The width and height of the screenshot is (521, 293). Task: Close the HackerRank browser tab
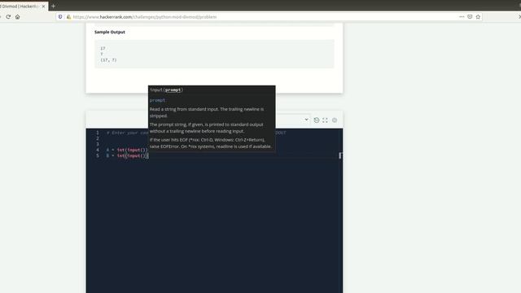(43, 7)
